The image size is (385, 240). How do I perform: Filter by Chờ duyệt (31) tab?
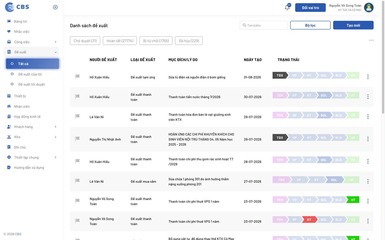tap(85, 41)
